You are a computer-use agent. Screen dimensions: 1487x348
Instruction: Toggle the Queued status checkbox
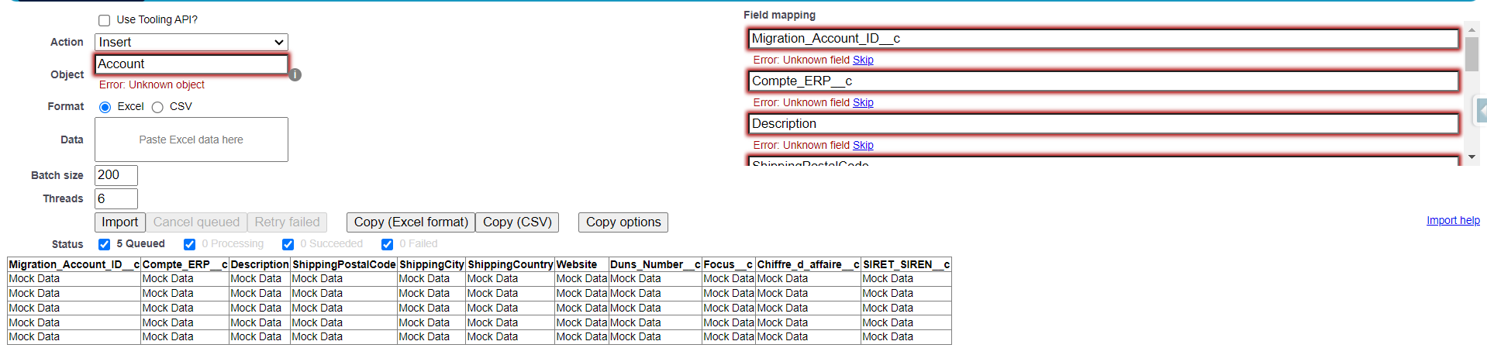point(104,244)
